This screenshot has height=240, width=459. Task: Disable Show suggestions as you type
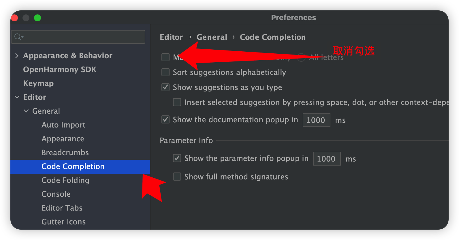click(165, 87)
